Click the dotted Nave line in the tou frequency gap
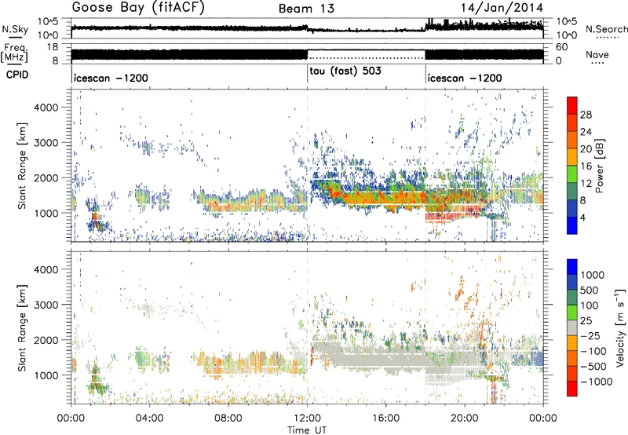Viewport: 628px width, 435px height. 366,58
